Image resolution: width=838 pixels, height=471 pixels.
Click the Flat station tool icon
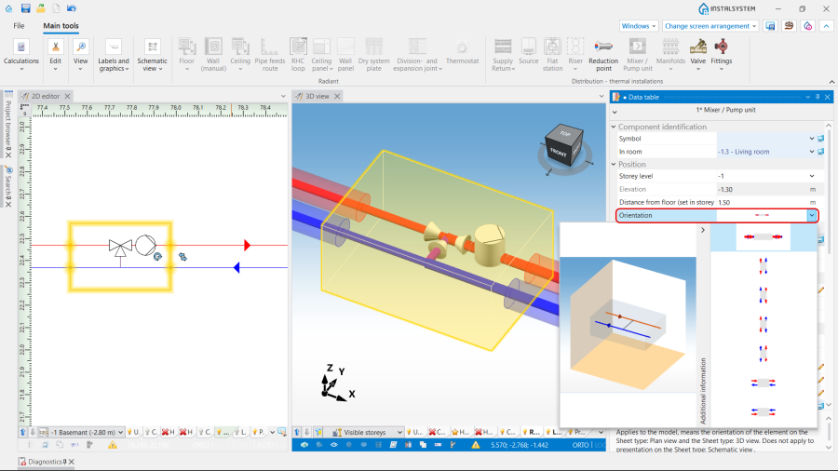tap(552, 47)
